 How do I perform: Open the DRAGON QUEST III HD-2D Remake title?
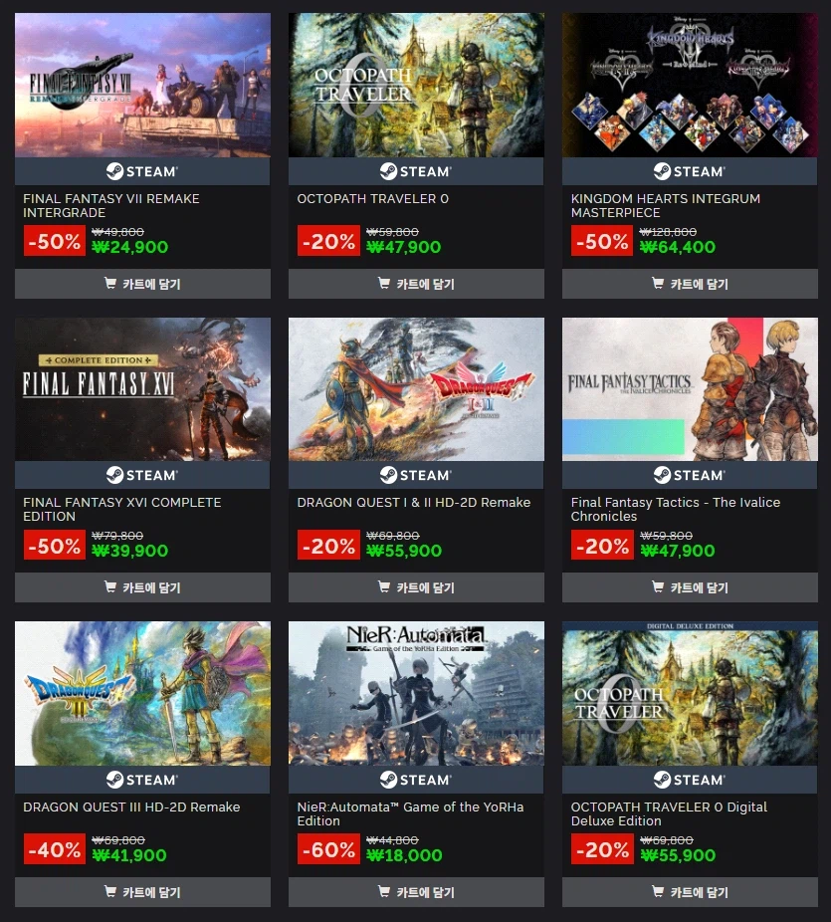[x=131, y=807]
